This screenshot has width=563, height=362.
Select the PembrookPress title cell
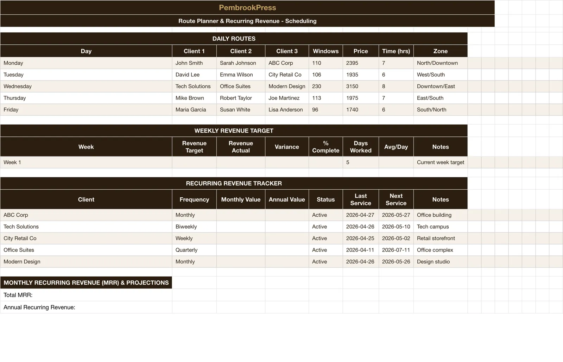coord(247,7)
